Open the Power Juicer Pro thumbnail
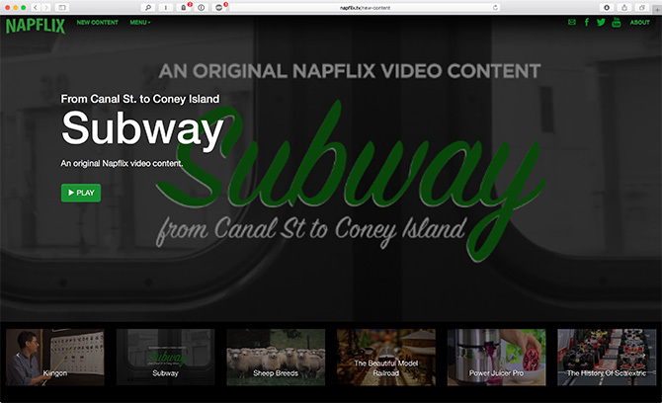 496,357
